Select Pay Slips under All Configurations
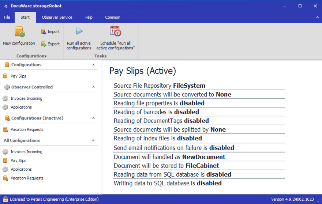Screen dimensions: 322x204 click(x=19, y=160)
